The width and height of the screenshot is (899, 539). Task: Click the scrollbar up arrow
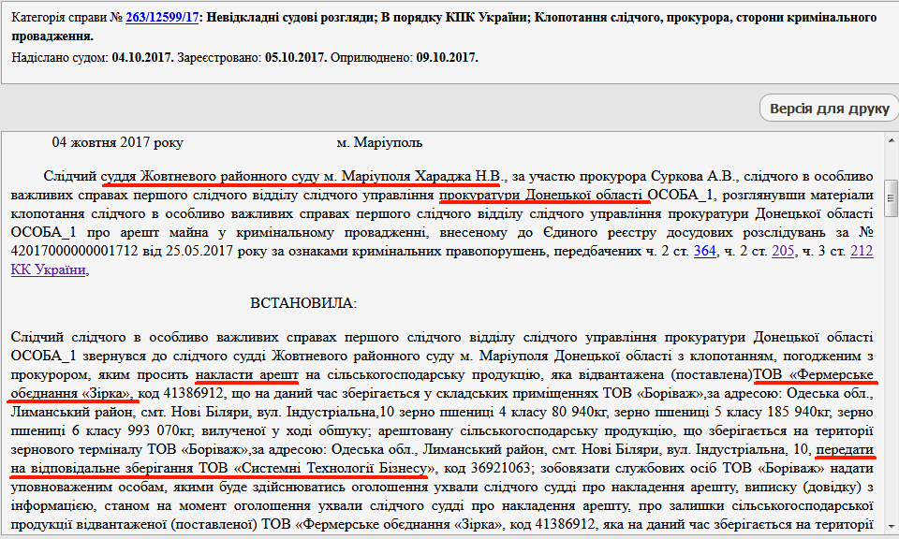(891, 141)
